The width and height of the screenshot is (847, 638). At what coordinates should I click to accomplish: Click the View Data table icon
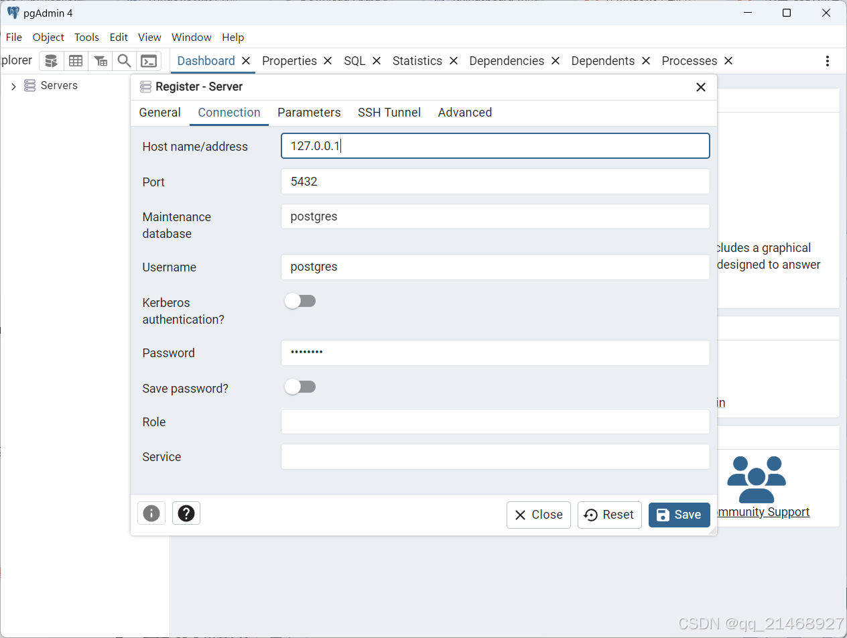click(x=76, y=61)
